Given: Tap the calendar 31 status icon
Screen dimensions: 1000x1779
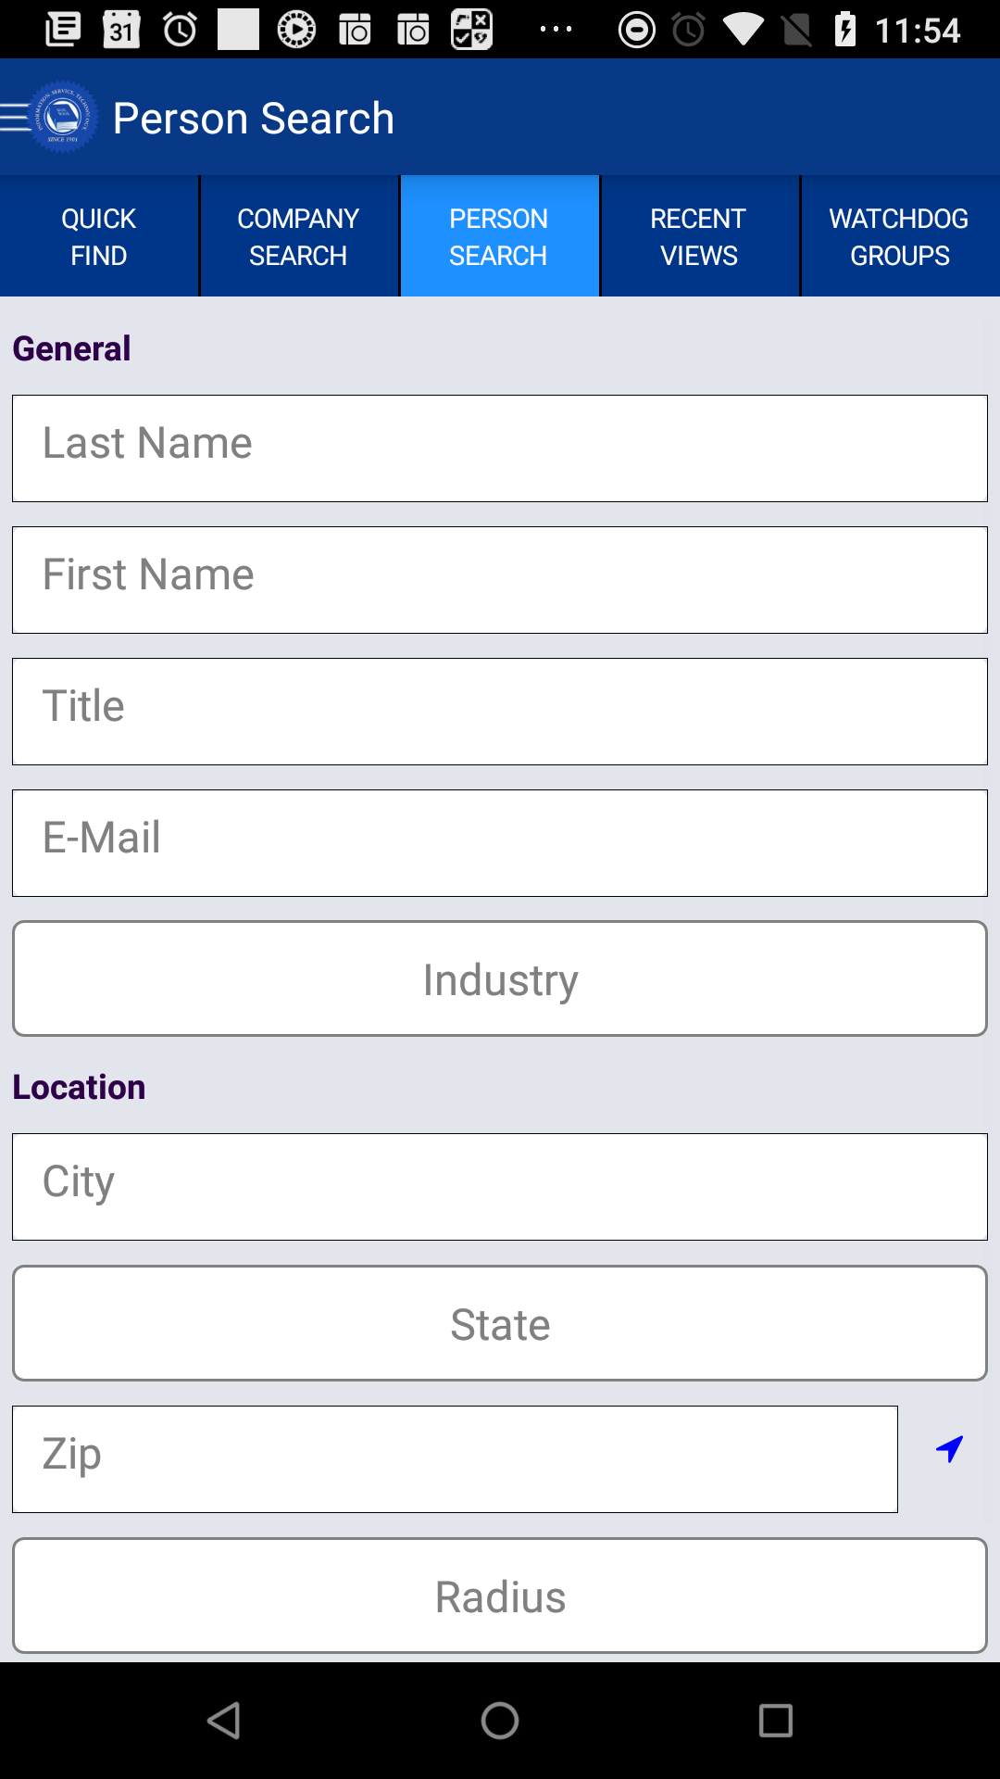Looking at the screenshot, I should [121, 30].
